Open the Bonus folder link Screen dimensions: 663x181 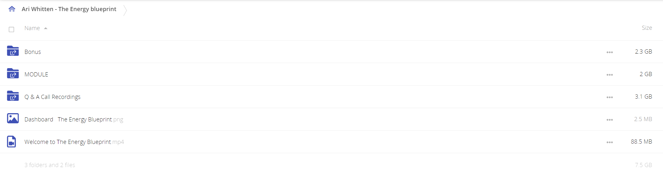click(33, 52)
